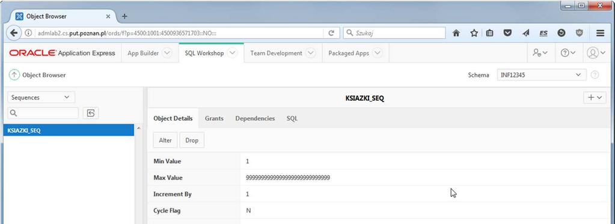Click the round clock-like toolbar icon
This screenshot has width=615, height=224.
(561, 33)
